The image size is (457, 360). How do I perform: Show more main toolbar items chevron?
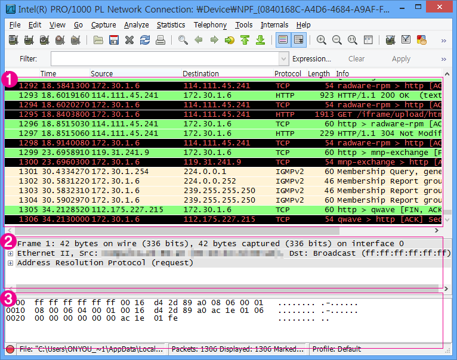(x=444, y=41)
